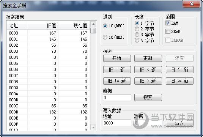
Task: Select the row with address 0003
Action: (48, 51)
